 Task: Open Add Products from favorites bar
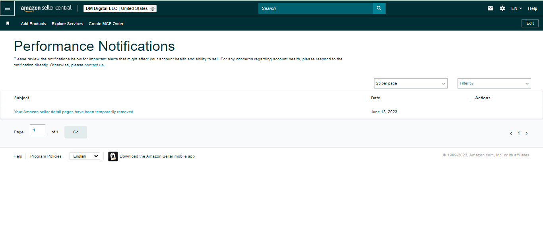33,24
